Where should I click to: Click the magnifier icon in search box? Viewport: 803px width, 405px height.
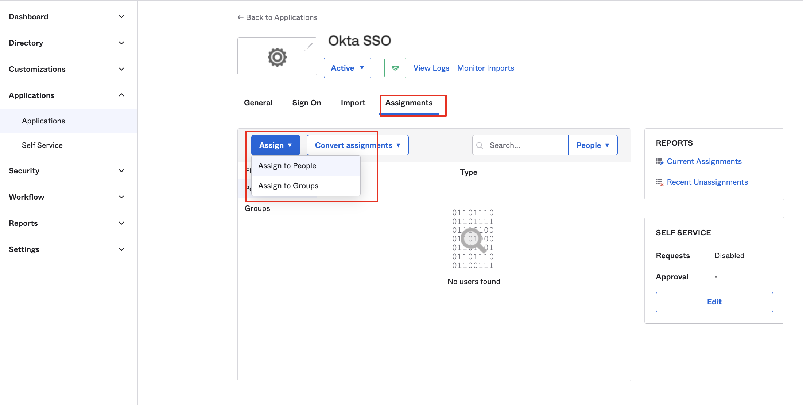(x=480, y=145)
